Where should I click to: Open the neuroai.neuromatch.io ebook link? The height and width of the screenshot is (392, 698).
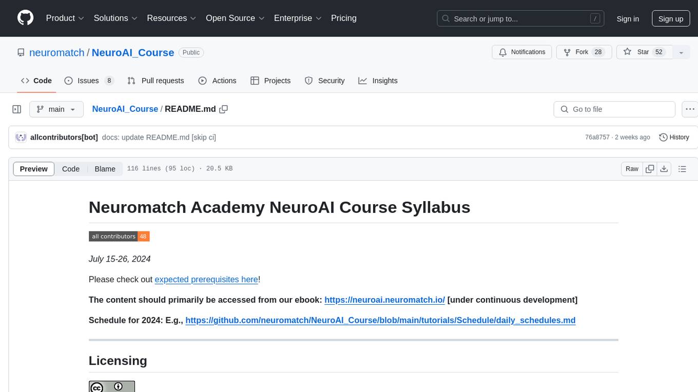[x=385, y=300]
